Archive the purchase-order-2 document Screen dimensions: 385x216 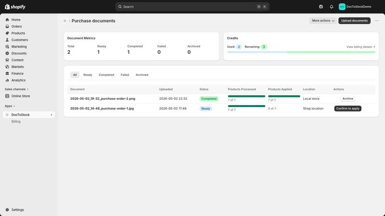347,98
